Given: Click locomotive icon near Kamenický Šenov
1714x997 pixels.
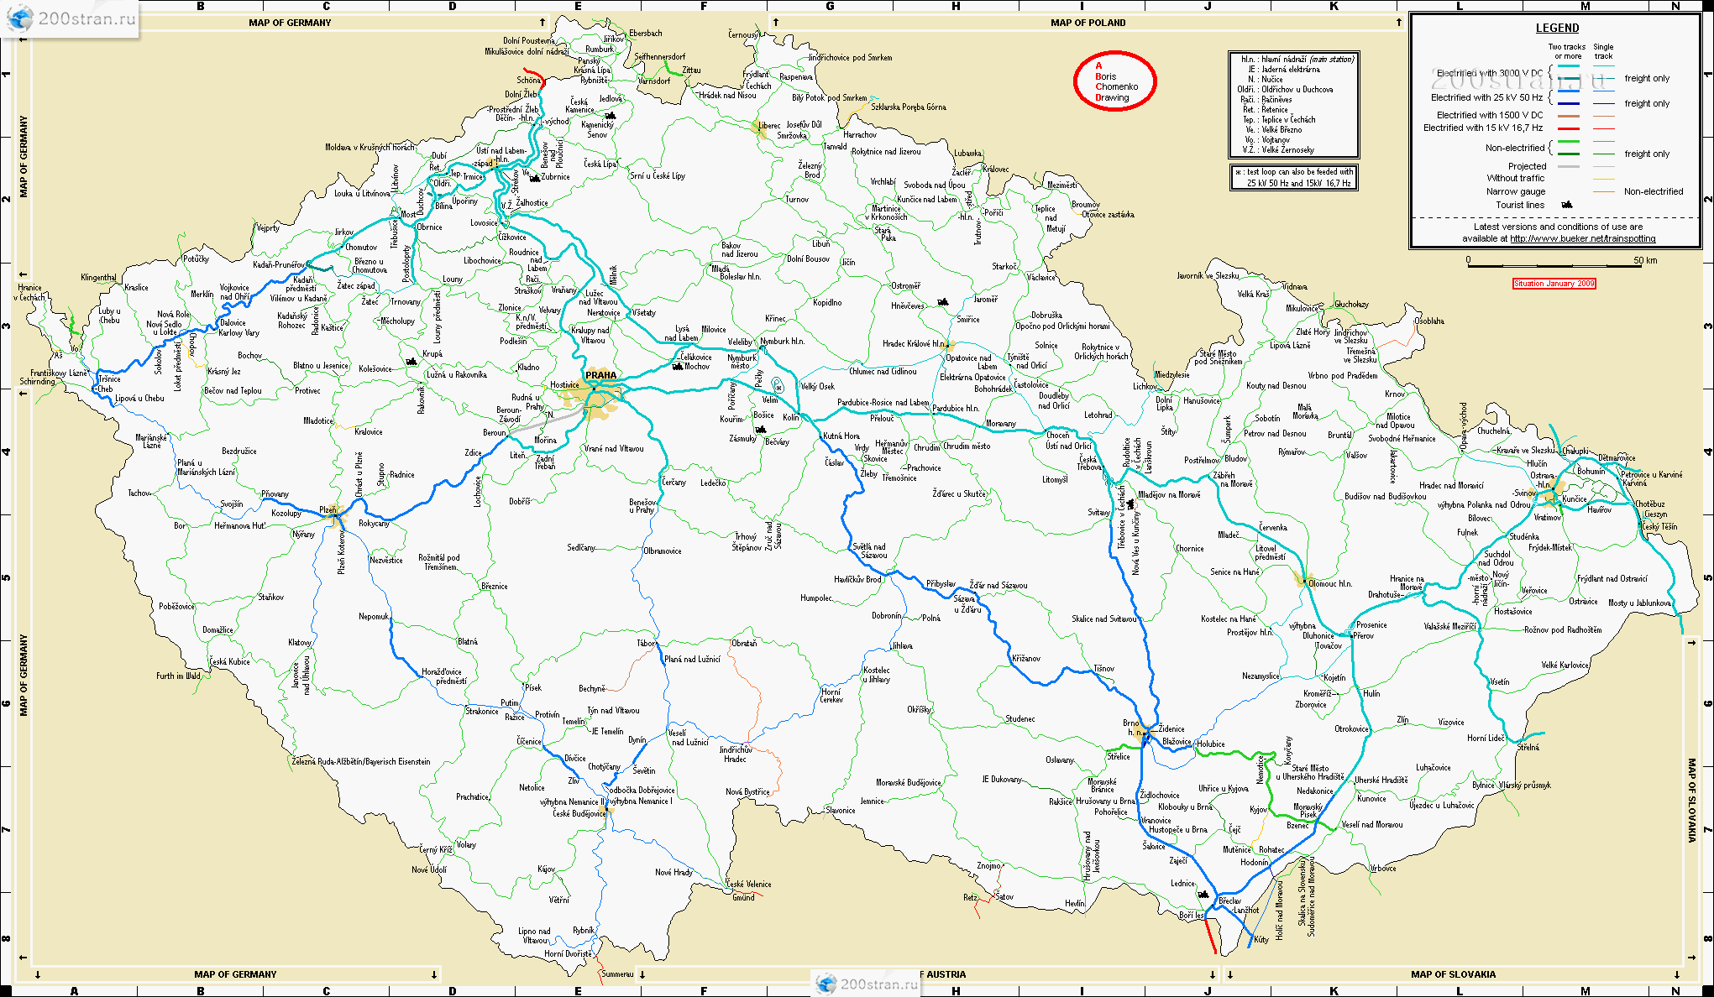Looking at the screenshot, I should click(x=611, y=115).
